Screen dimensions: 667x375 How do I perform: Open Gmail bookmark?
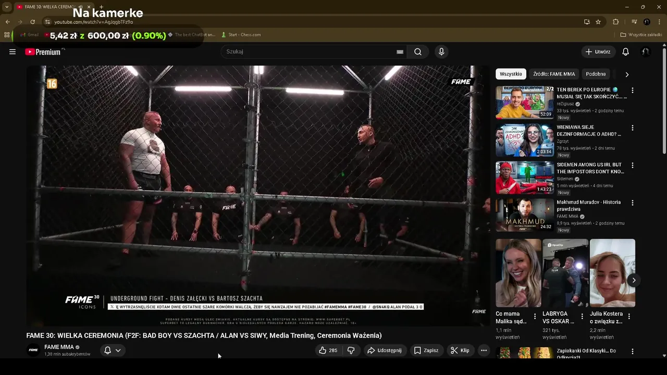[x=29, y=35]
